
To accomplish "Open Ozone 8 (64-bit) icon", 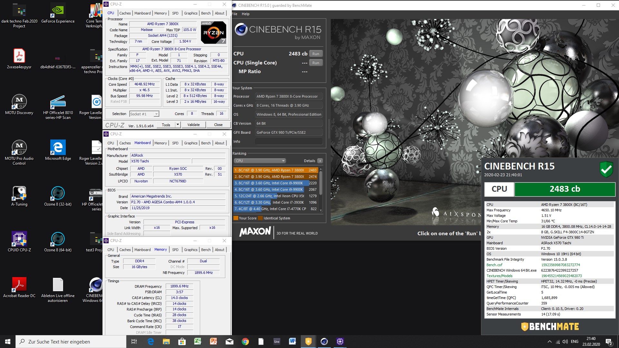I will pyautogui.click(x=58, y=242).
